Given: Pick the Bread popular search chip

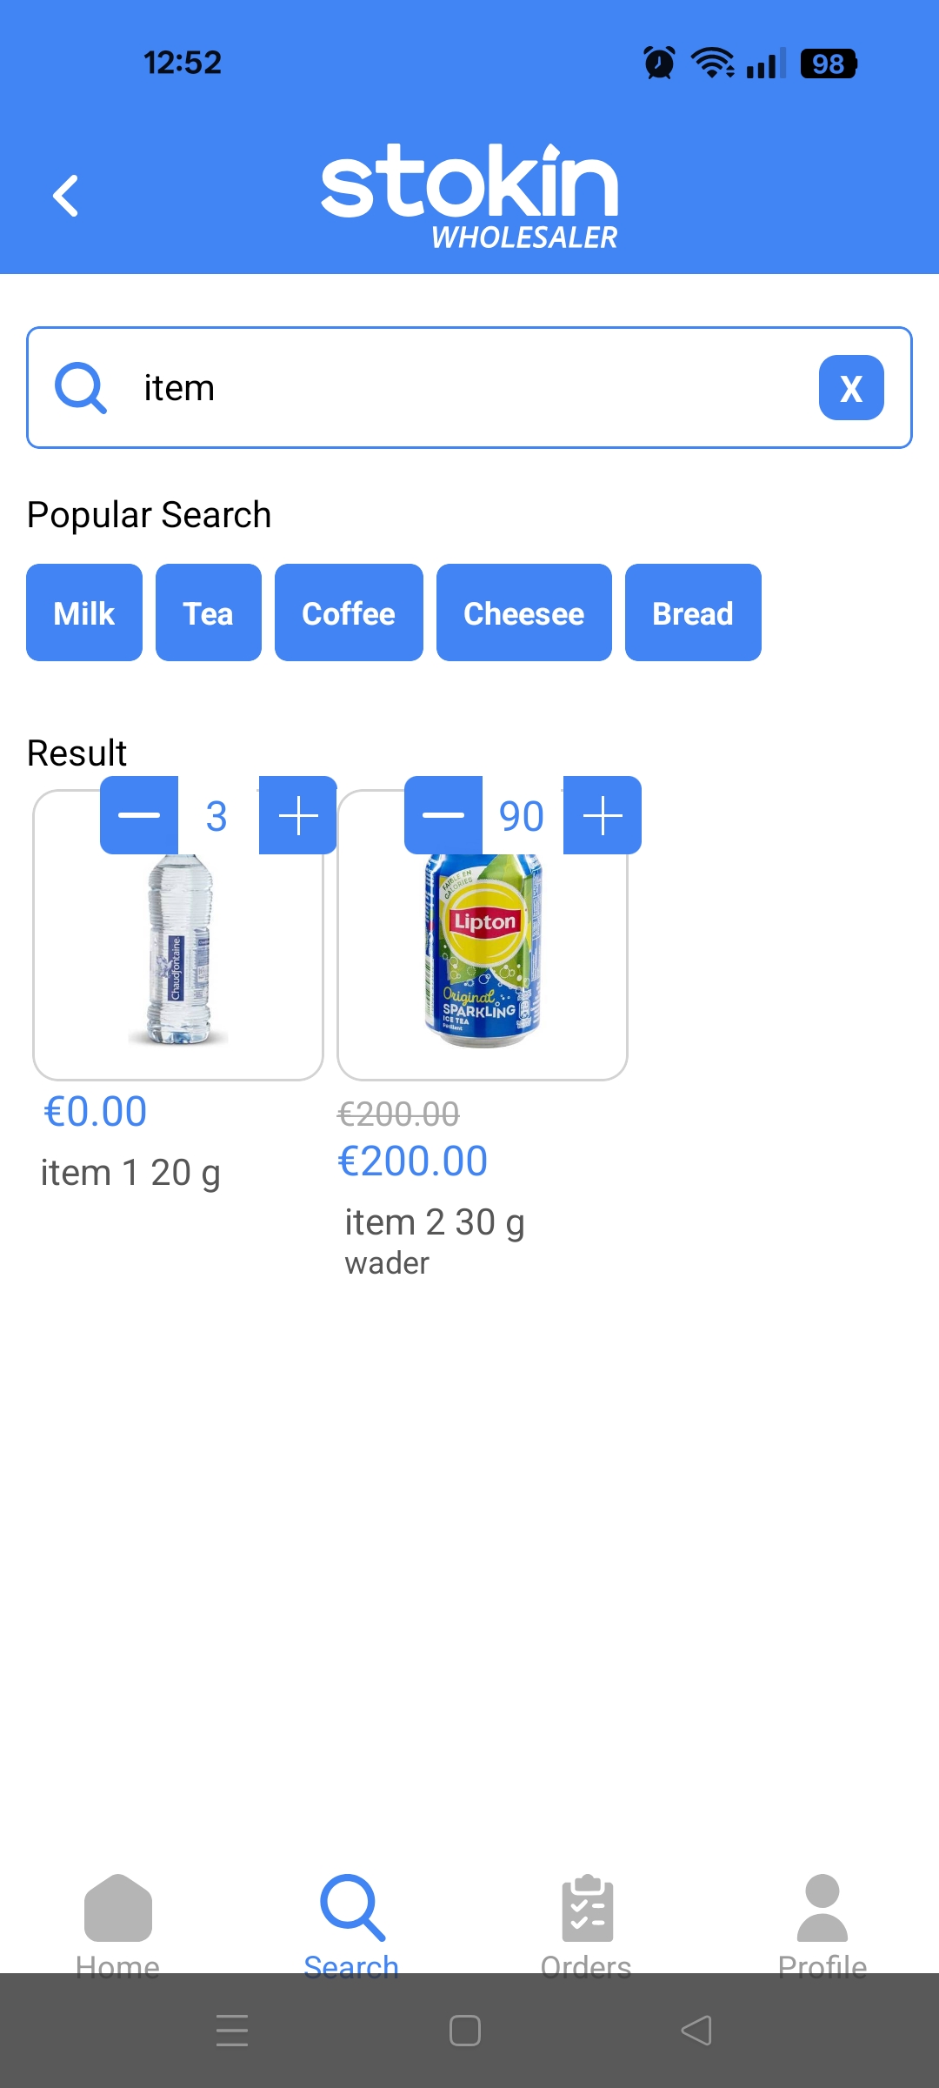Looking at the screenshot, I should point(693,613).
